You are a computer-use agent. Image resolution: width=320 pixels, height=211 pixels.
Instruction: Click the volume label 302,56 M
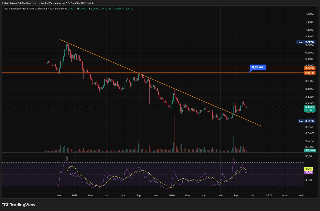[310, 150]
